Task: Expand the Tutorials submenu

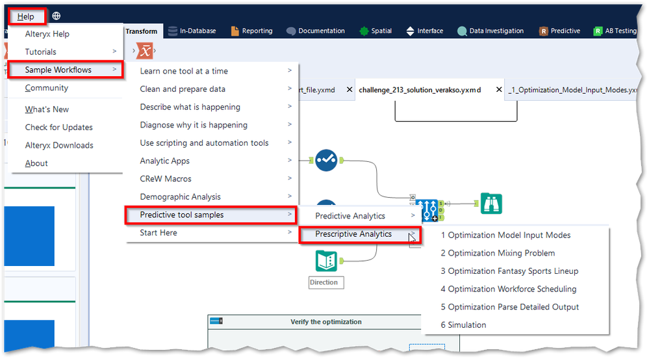Action: coord(66,52)
